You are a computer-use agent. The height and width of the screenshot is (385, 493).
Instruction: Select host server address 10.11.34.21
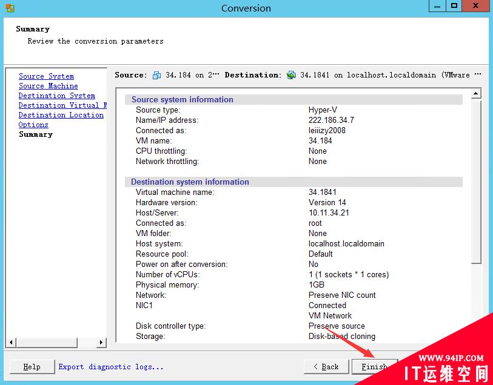click(329, 213)
